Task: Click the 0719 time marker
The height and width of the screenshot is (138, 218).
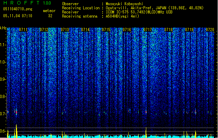Action: click(x=189, y=30)
